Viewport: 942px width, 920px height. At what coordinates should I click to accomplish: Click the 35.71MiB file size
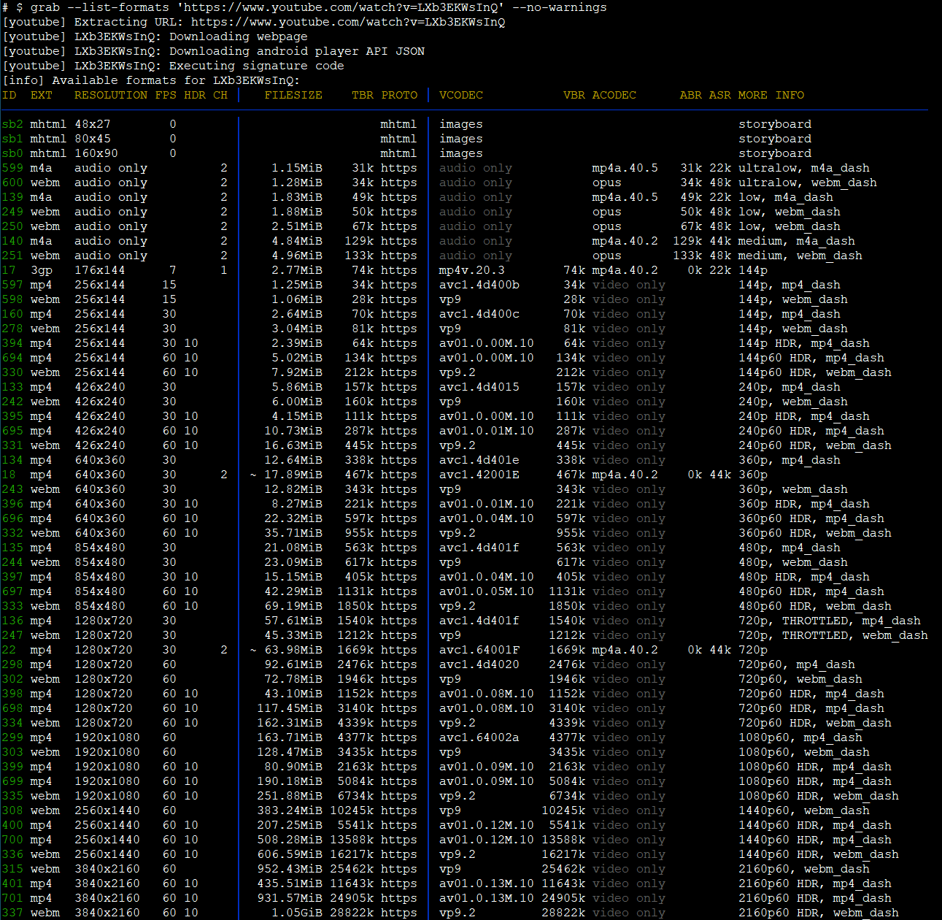pyautogui.click(x=293, y=533)
